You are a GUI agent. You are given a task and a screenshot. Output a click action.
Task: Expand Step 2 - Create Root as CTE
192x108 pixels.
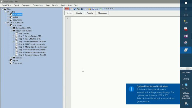tap(13, 36)
